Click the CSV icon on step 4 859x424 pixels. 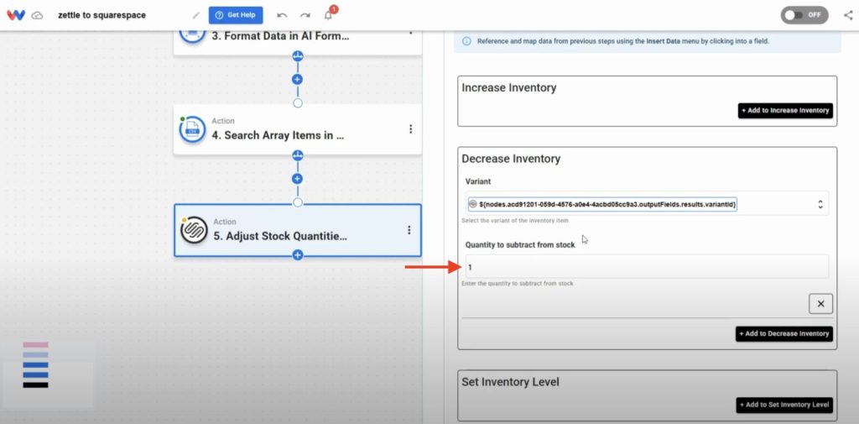click(192, 129)
